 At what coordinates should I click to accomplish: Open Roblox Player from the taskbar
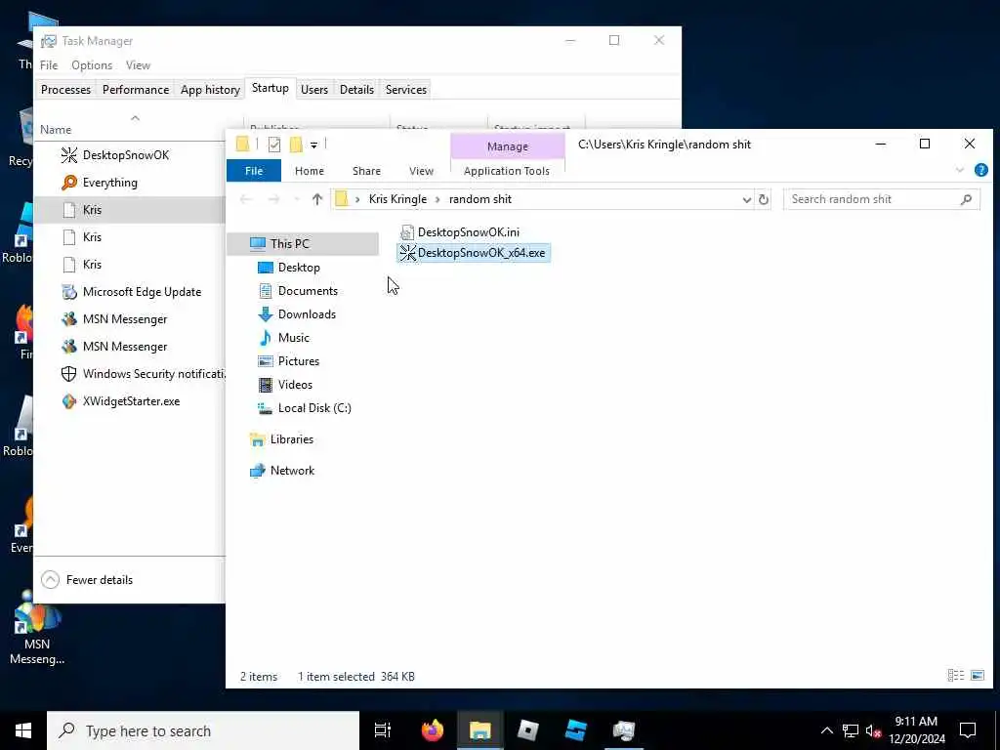coord(528,730)
